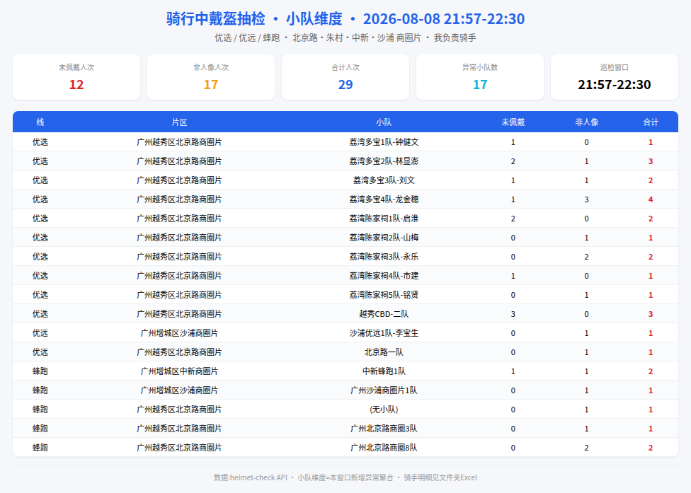Click the 未佩戴 value 2 for 荔湾陈家祠1队
The width and height of the screenshot is (691, 493).
coord(513,219)
